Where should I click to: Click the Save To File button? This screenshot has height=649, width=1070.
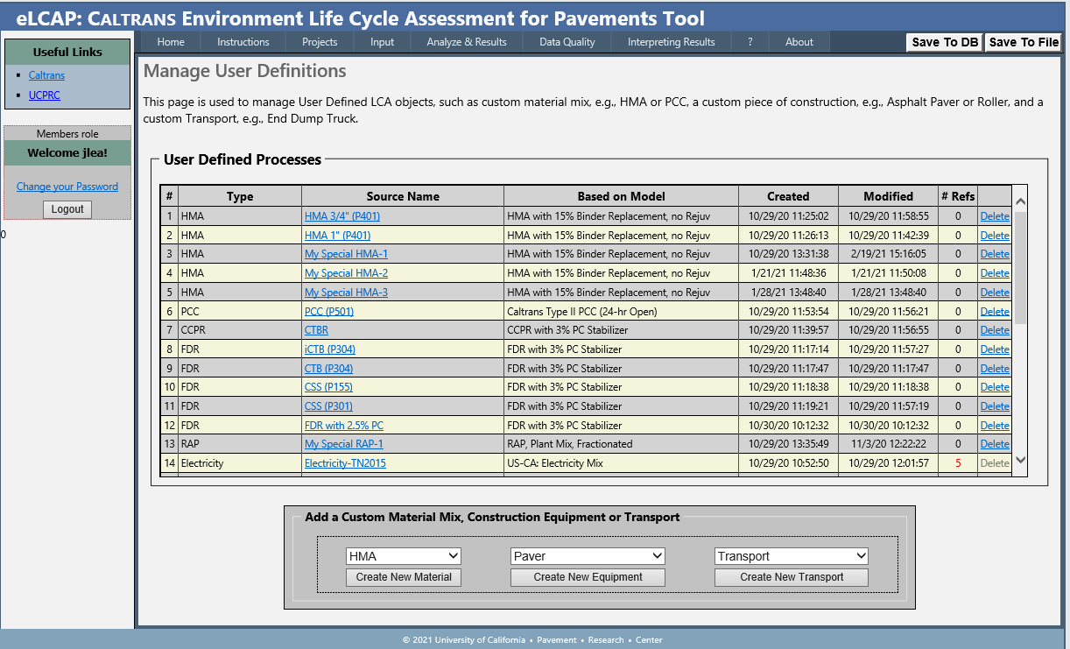1024,42
